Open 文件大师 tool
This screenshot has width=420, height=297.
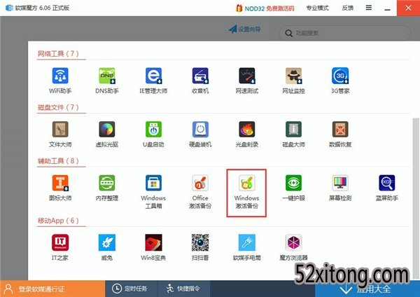click(x=60, y=129)
